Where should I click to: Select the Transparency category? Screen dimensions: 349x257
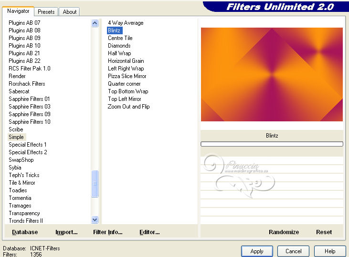[24, 213]
